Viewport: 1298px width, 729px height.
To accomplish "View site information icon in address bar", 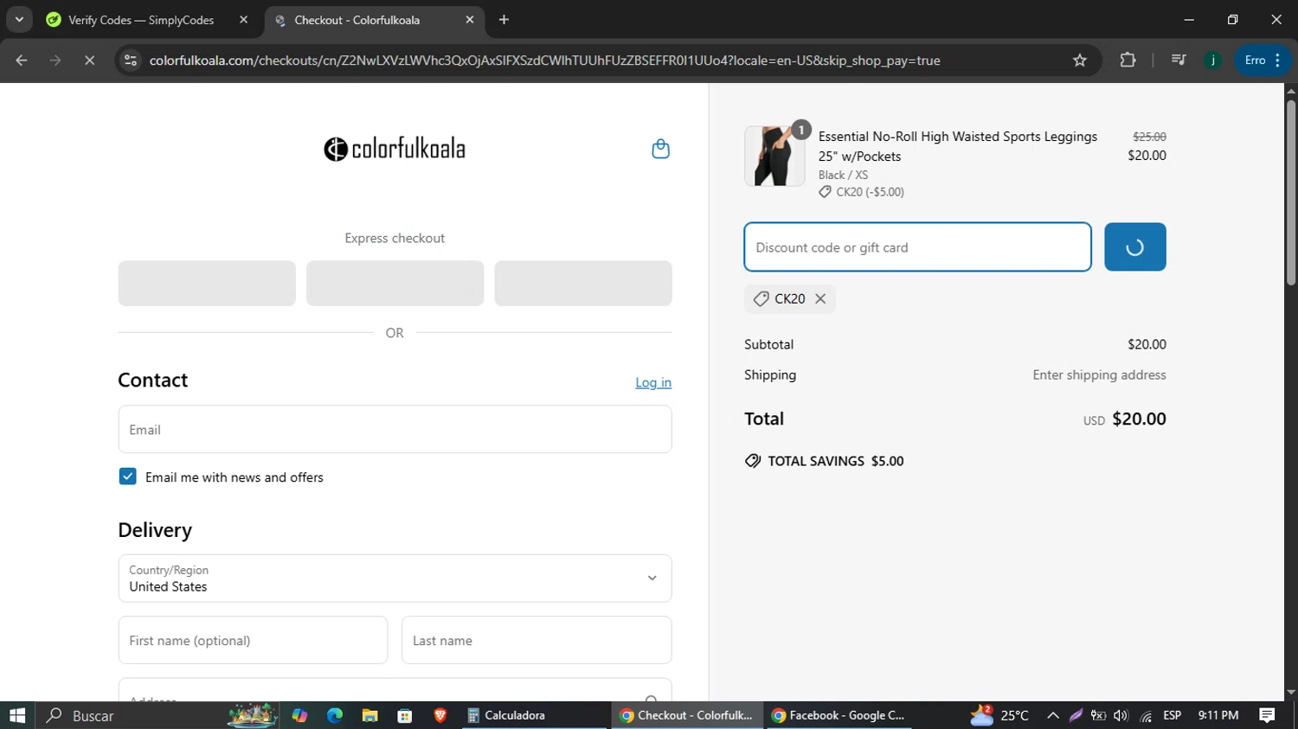I will [x=131, y=61].
